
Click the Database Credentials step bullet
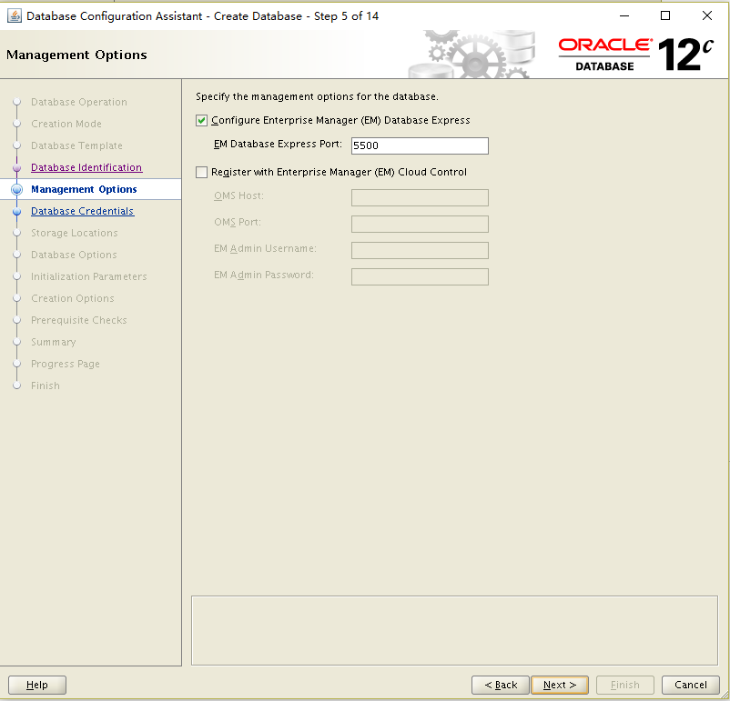click(16, 211)
